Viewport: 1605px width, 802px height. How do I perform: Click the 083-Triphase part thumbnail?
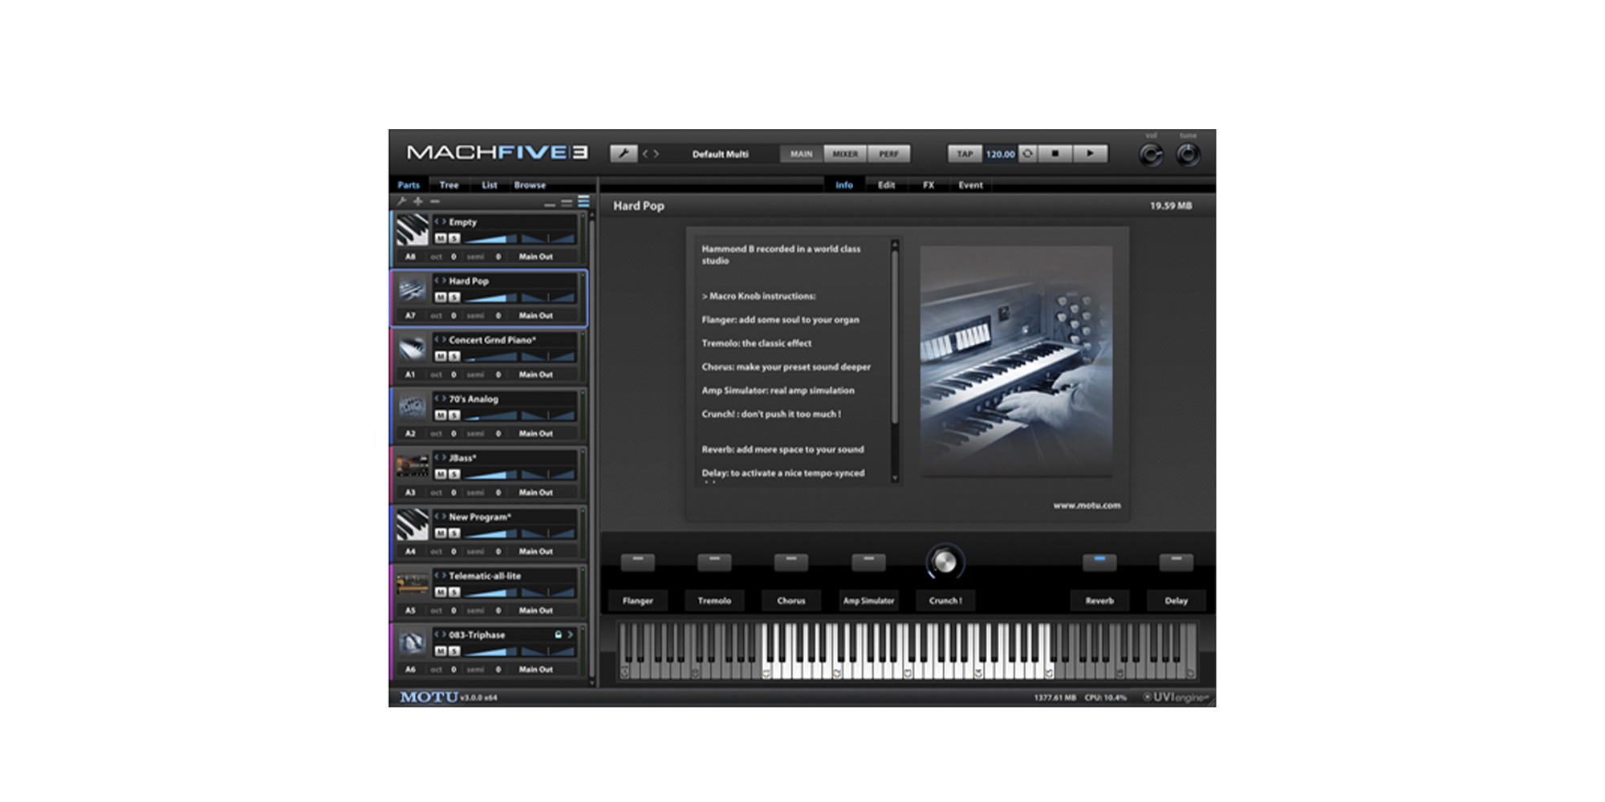412,643
